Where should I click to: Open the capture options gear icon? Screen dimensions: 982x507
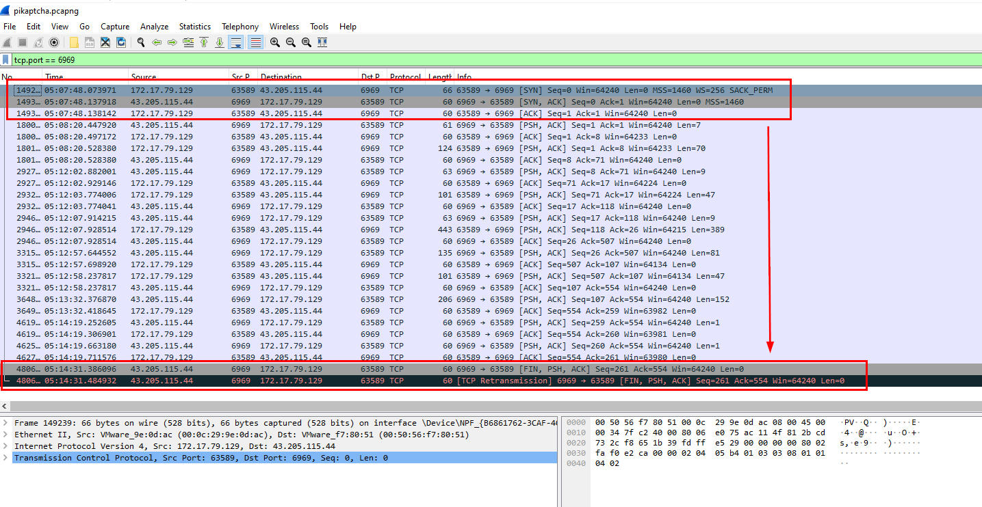(x=54, y=42)
